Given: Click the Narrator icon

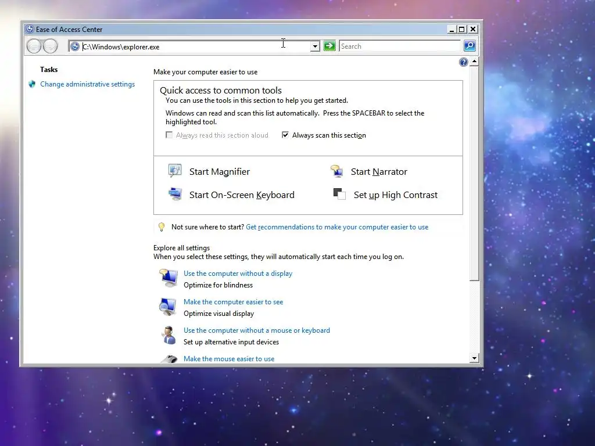Looking at the screenshot, I should tap(336, 171).
